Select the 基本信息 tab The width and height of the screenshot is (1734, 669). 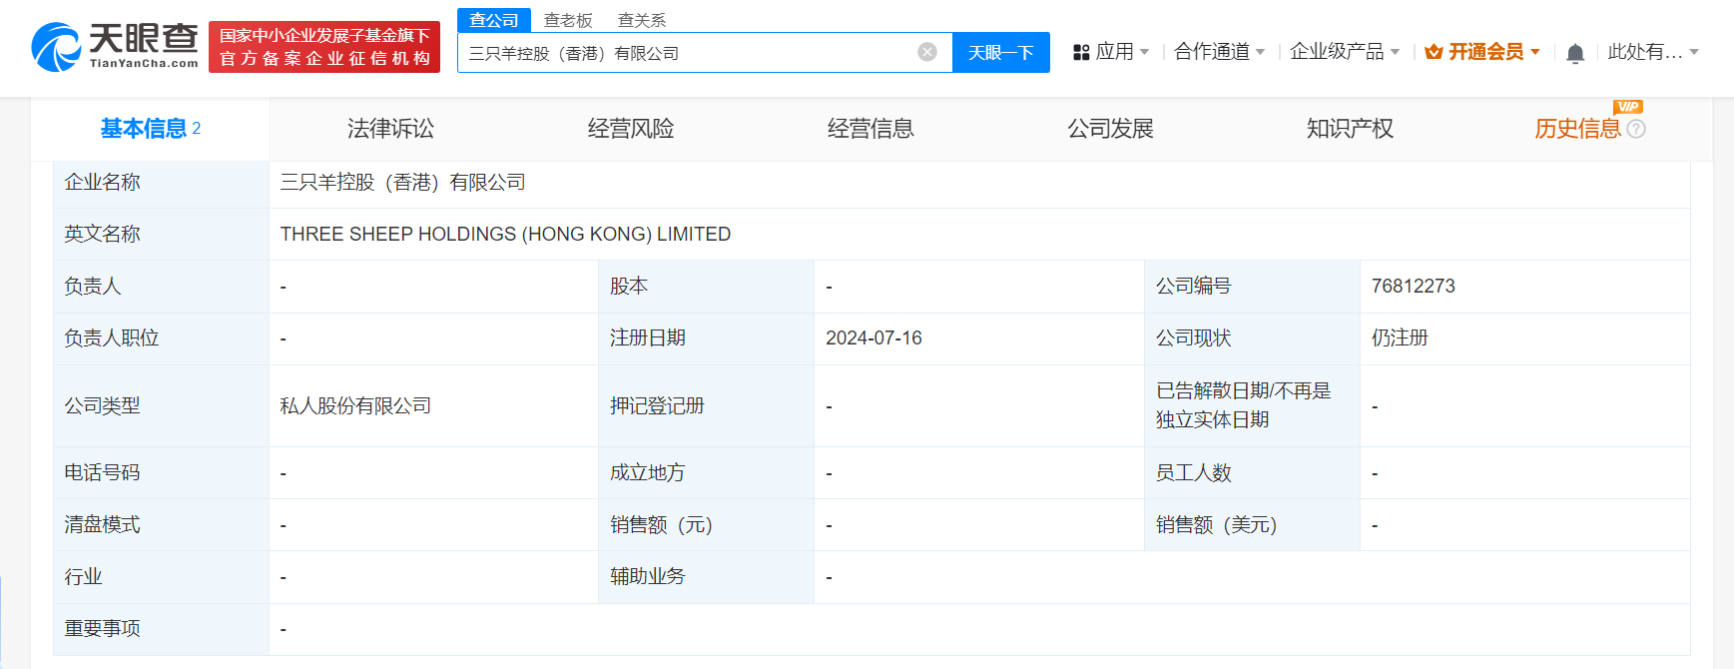(x=151, y=129)
